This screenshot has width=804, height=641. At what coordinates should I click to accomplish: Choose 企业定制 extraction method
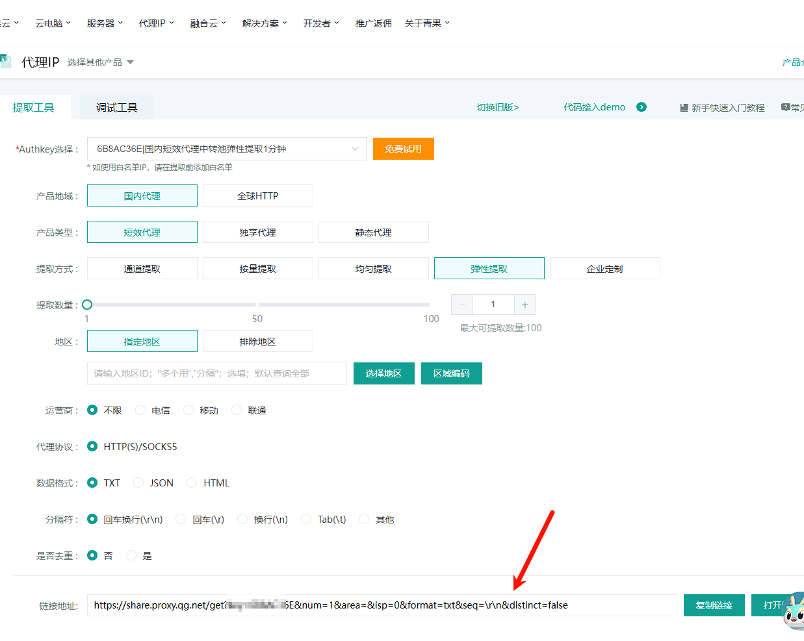pyautogui.click(x=605, y=268)
